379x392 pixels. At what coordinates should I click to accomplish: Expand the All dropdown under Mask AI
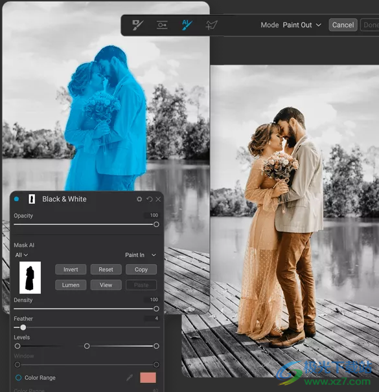[x=21, y=255]
